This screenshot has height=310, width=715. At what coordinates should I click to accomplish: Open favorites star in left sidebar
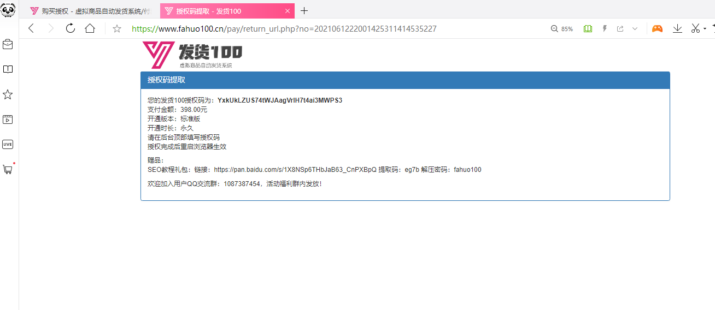[x=8, y=95]
